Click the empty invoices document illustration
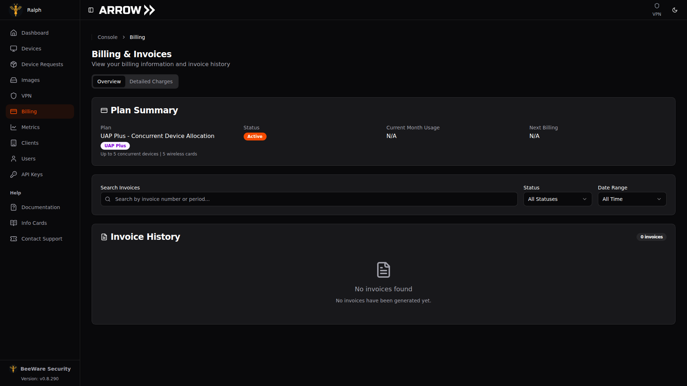 click(384, 270)
